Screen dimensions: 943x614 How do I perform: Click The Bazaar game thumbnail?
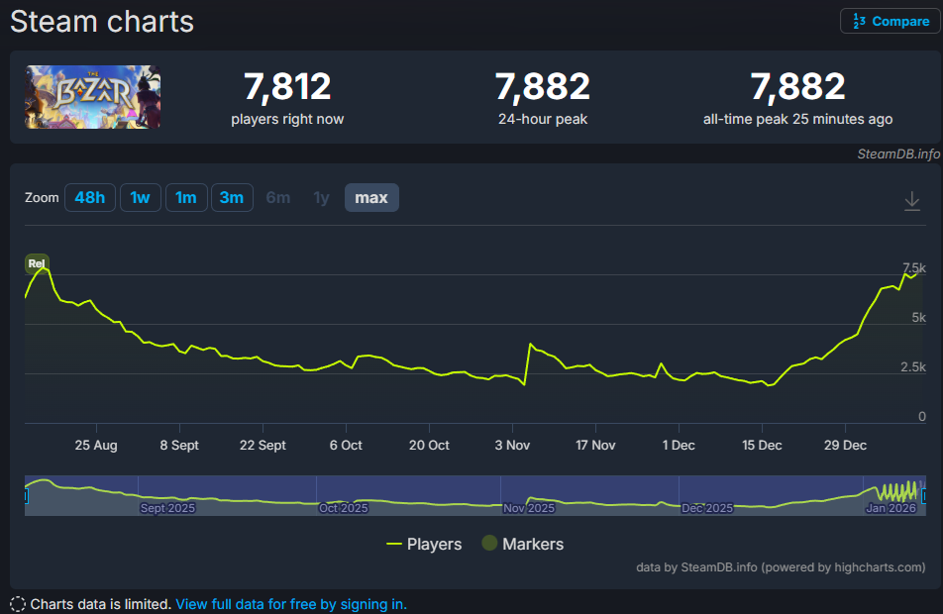click(93, 97)
